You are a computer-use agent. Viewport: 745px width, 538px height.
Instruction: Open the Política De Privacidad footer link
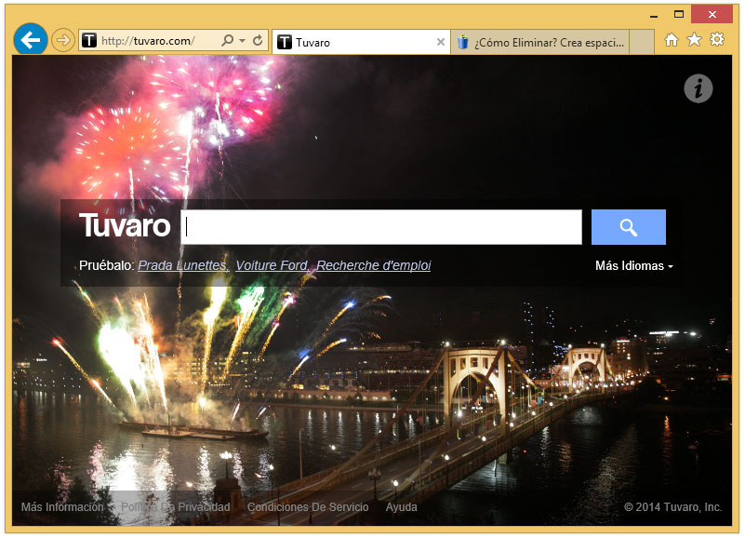[176, 507]
